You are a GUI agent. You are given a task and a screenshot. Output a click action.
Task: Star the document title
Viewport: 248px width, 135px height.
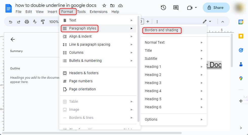pos(104,6)
